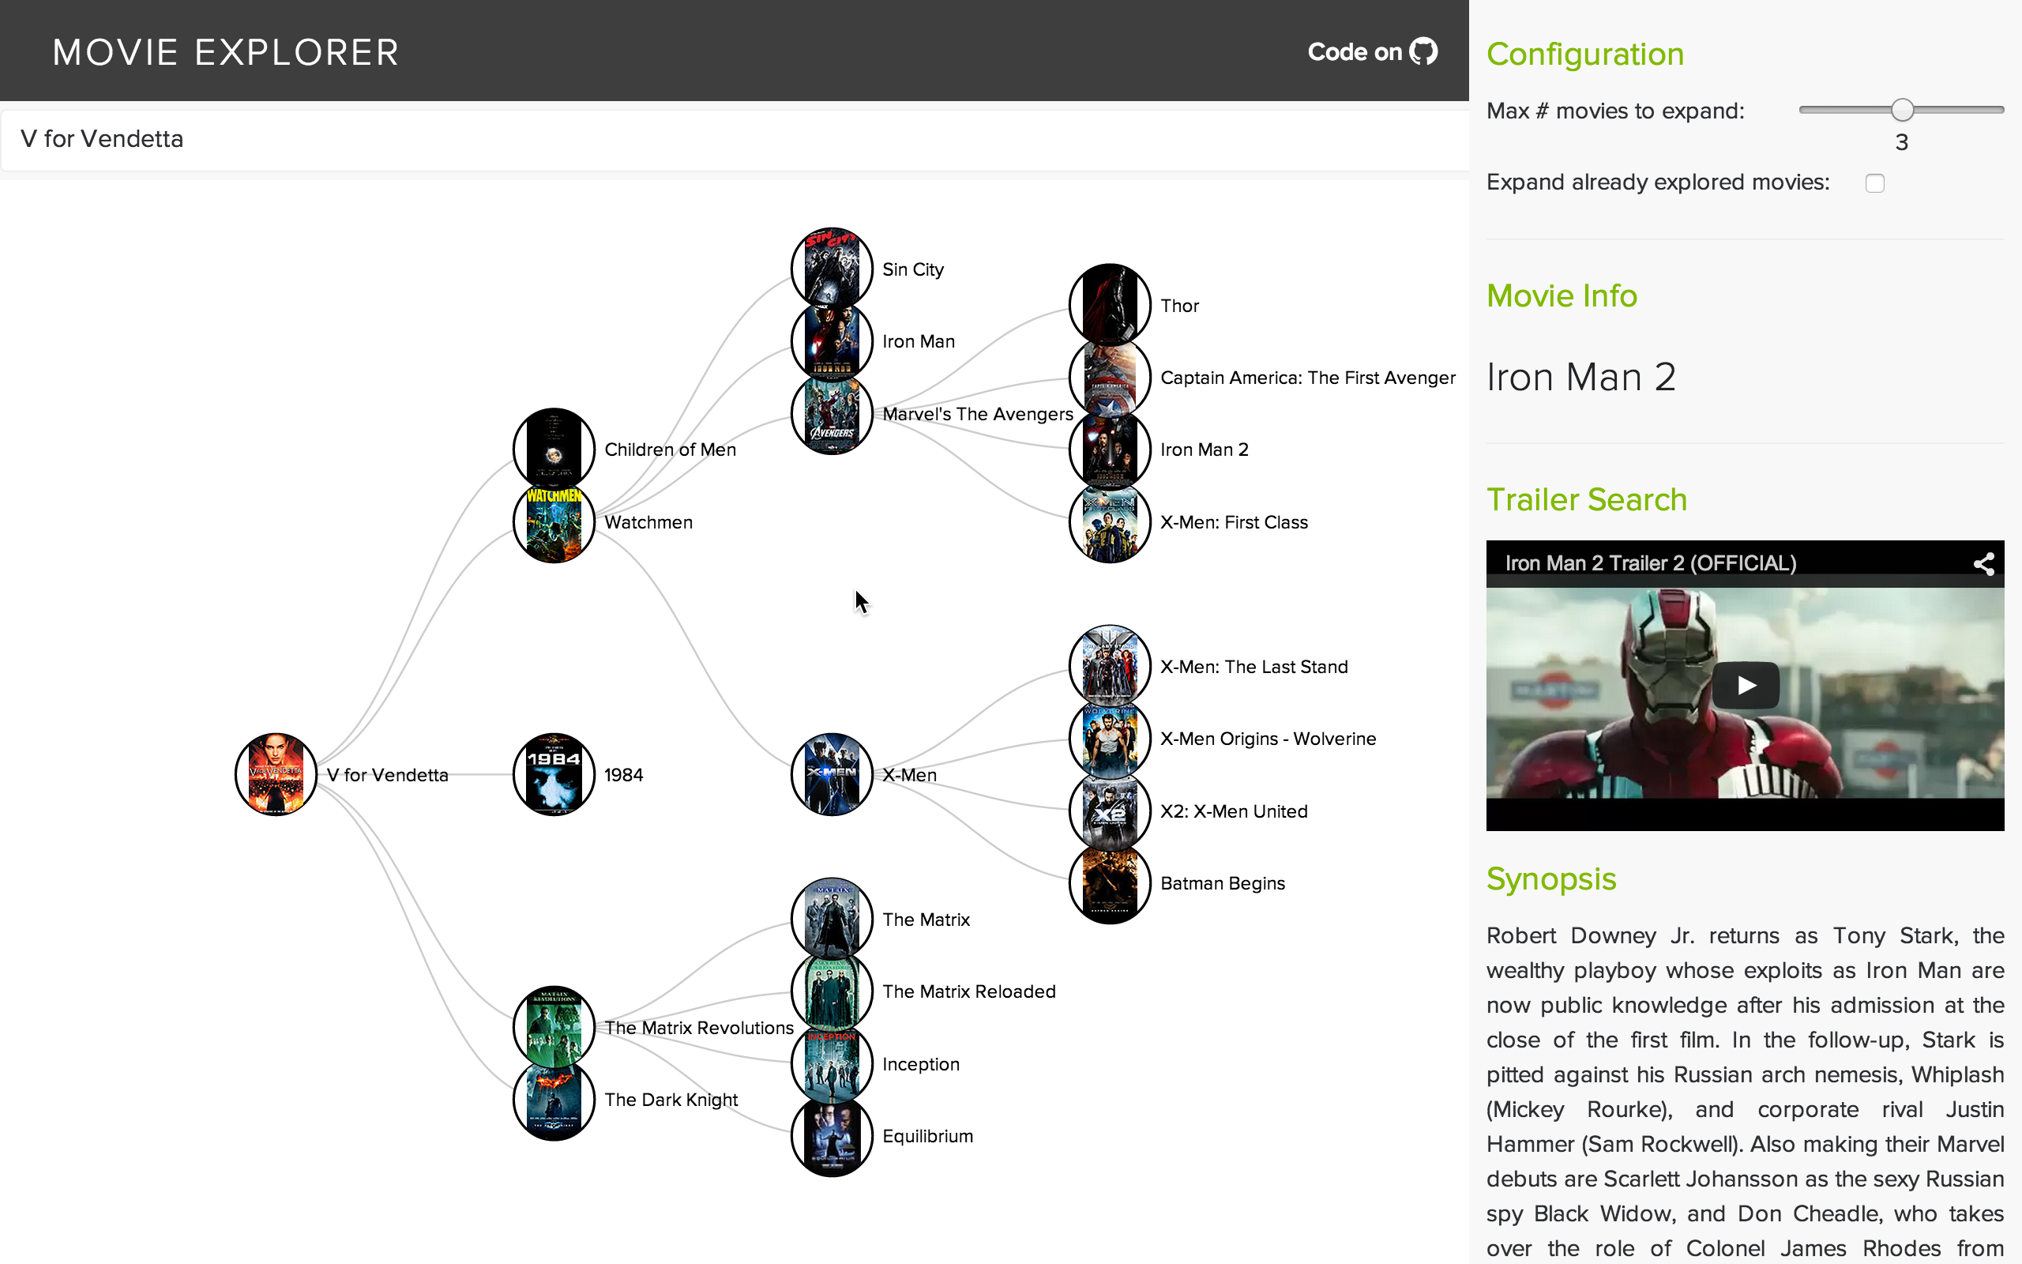Click the Batman Begins poster circle
Viewport: 2022px width, 1264px height.
tap(1109, 882)
